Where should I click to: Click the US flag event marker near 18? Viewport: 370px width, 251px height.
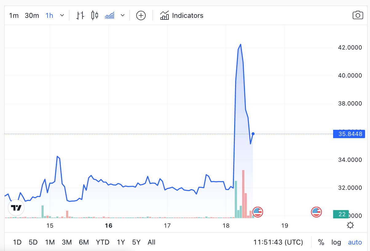click(258, 212)
